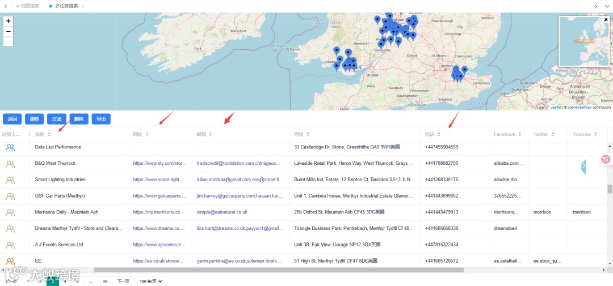
Task: Select address 33 Castleridge Dr, Stone
Action: [x=347, y=147]
